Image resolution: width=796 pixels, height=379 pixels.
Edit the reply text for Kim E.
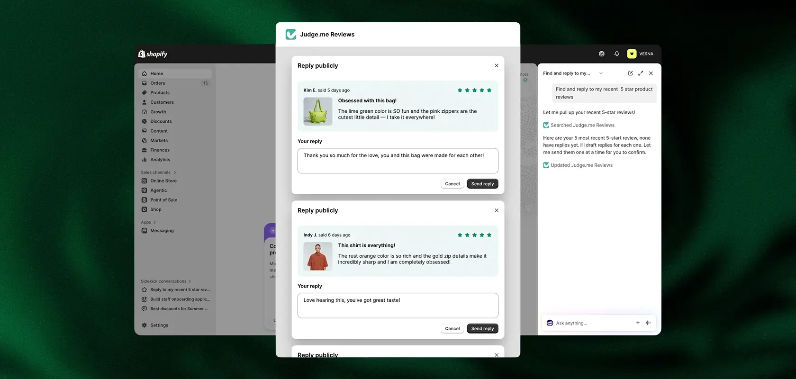[398, 161]
